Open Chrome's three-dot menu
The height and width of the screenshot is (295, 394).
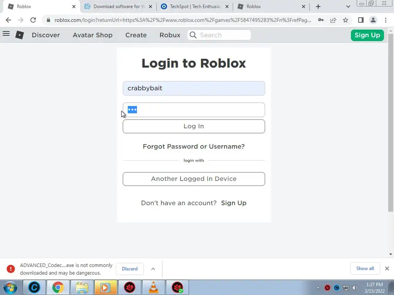pos(386,20)
